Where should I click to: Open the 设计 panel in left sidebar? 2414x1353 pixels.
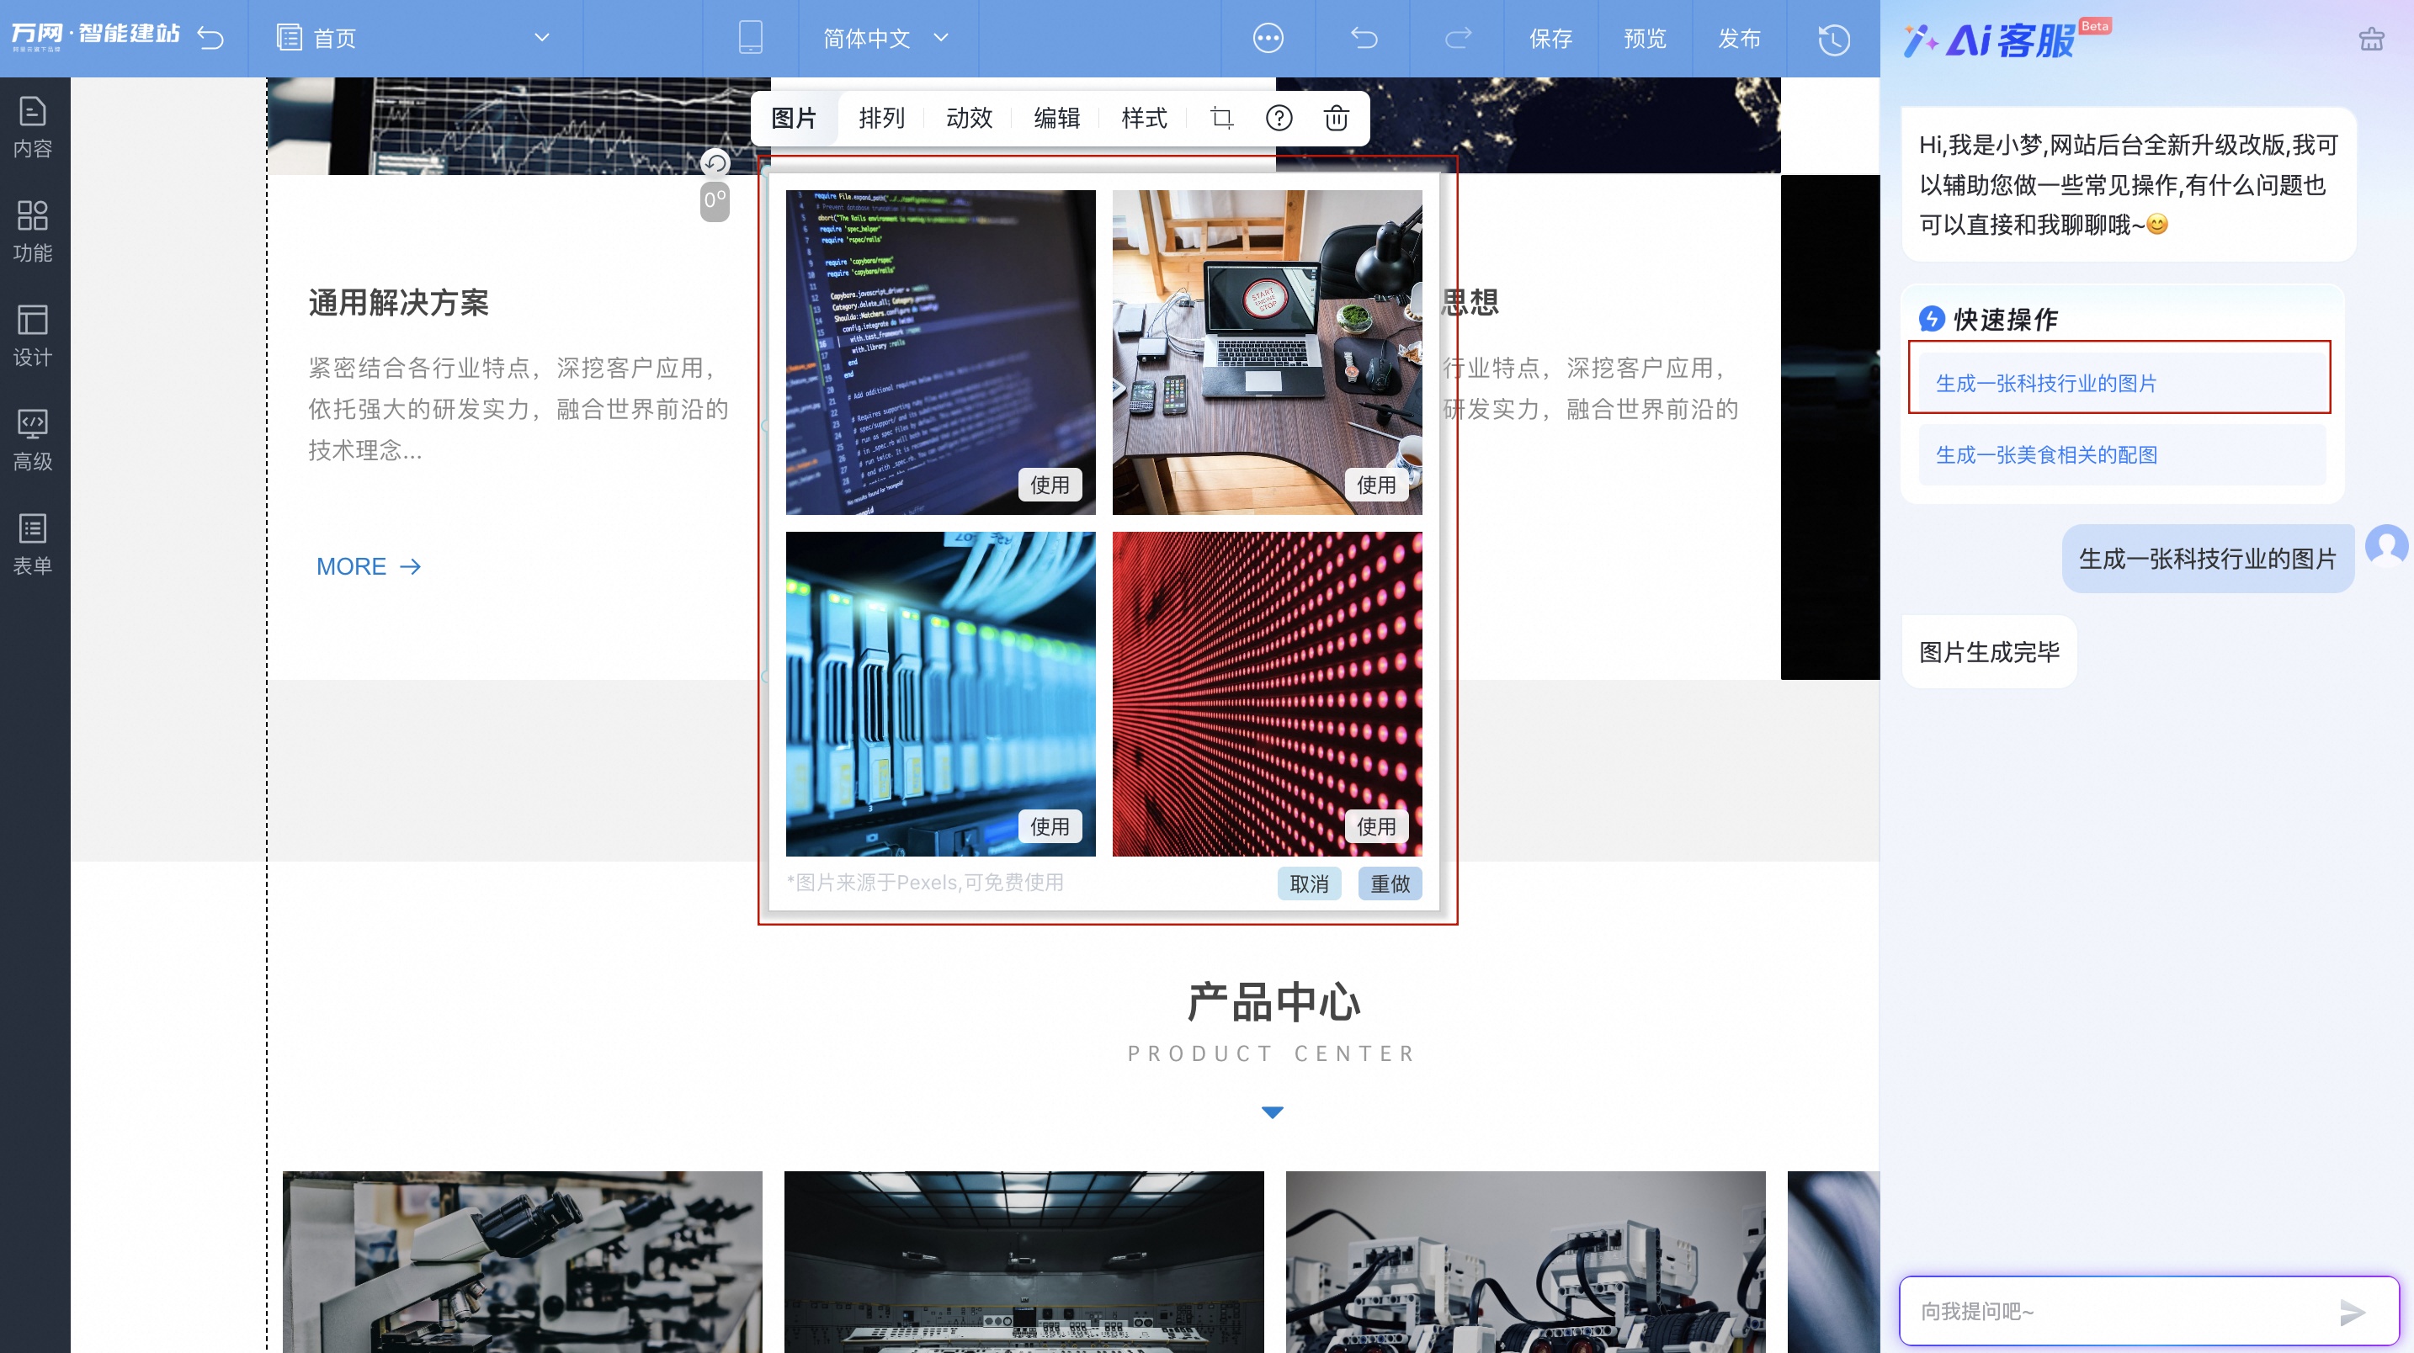34,333
